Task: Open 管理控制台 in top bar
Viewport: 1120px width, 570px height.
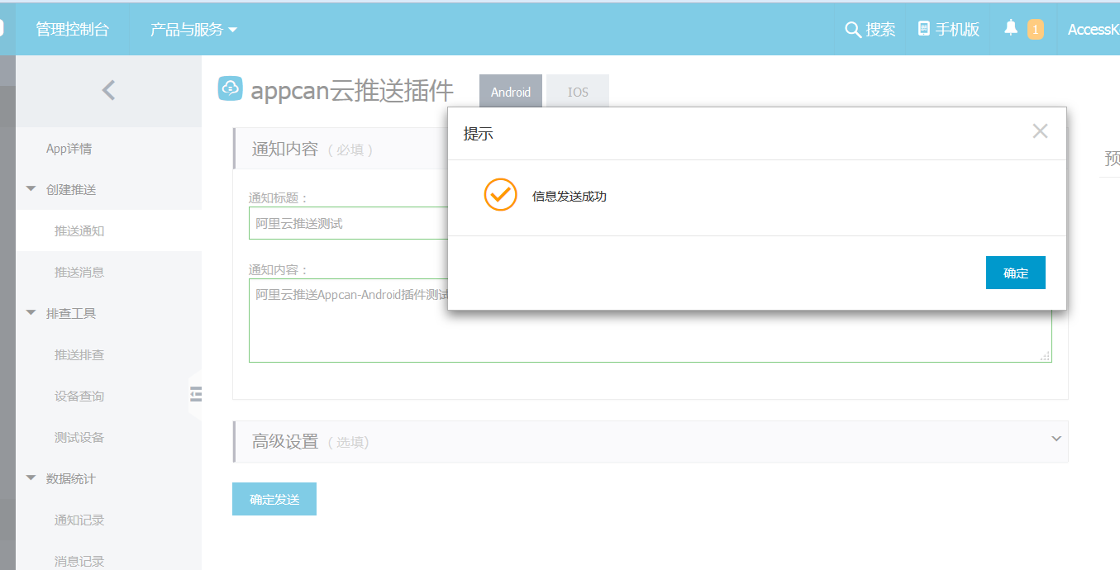Action: [x=72, y=30]
